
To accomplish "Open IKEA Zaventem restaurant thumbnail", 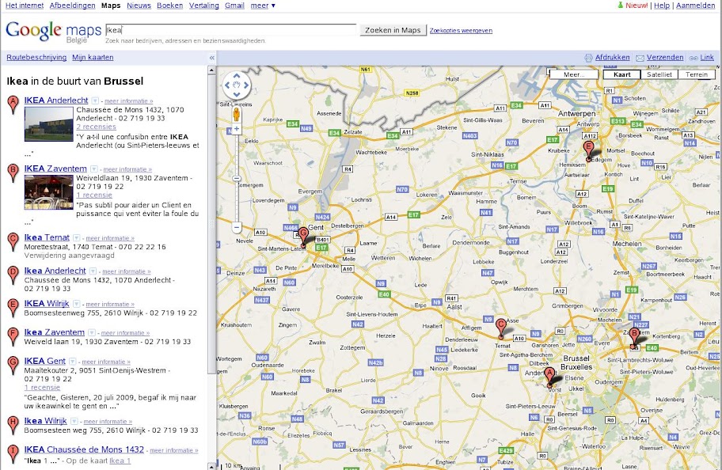I will (48, 192).
